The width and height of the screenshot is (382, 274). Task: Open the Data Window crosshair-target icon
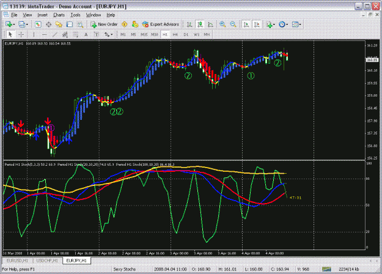tap(48, 24)
